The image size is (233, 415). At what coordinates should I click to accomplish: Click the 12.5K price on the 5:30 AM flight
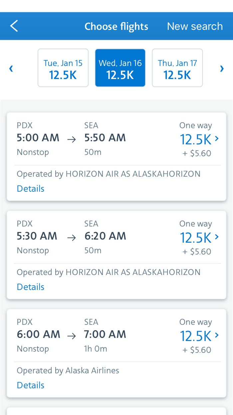[196, 238]
